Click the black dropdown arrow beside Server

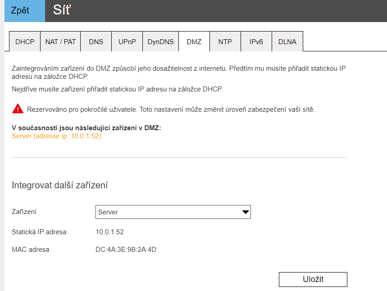[x=245, y=212]
